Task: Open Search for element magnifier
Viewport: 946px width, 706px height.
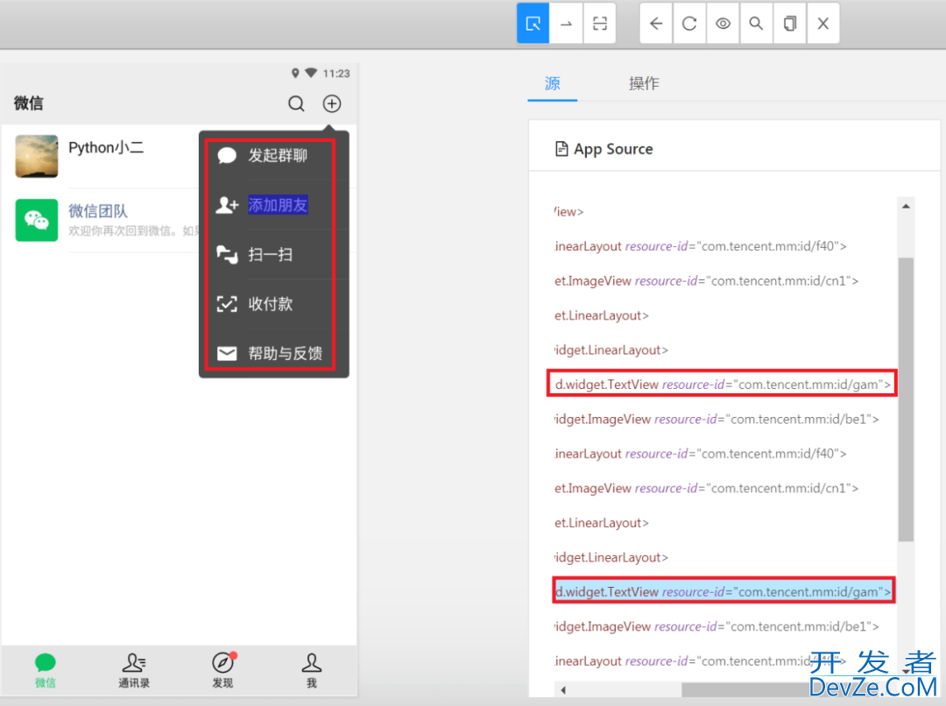Action: pos(756,24)
